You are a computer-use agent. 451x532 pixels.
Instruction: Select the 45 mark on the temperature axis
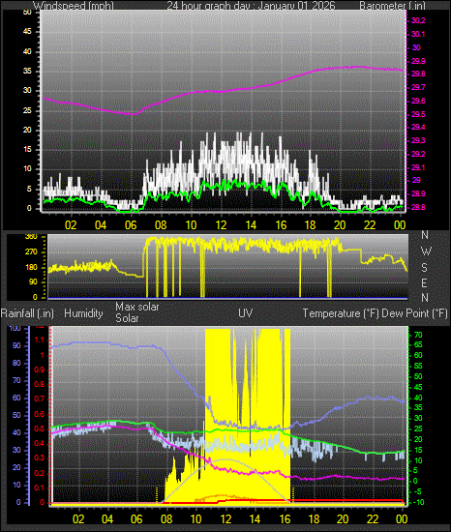[x=418, y=387]
